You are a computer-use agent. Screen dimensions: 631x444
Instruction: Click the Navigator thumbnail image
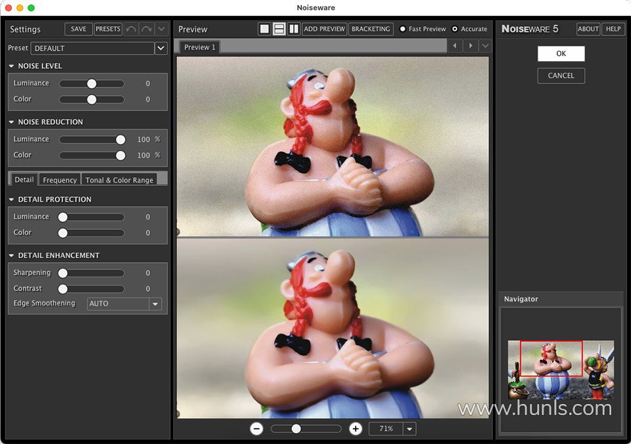[x=561, y=370]
